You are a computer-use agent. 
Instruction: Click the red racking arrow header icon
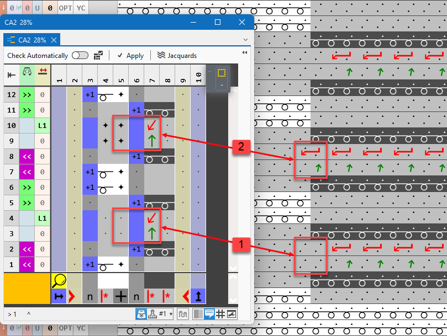[43, 72]
